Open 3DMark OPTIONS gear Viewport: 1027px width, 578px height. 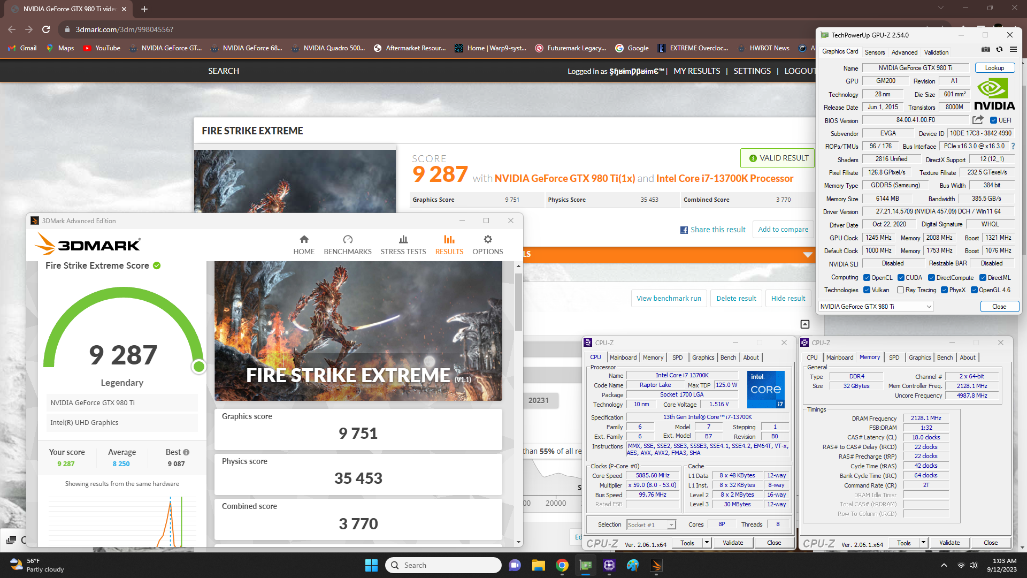488,245
